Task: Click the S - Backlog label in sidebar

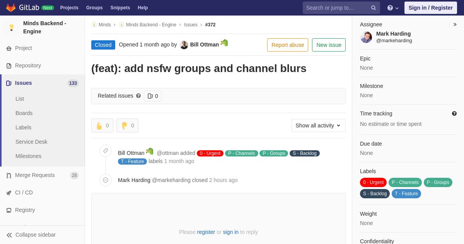Action: point(375,194)
